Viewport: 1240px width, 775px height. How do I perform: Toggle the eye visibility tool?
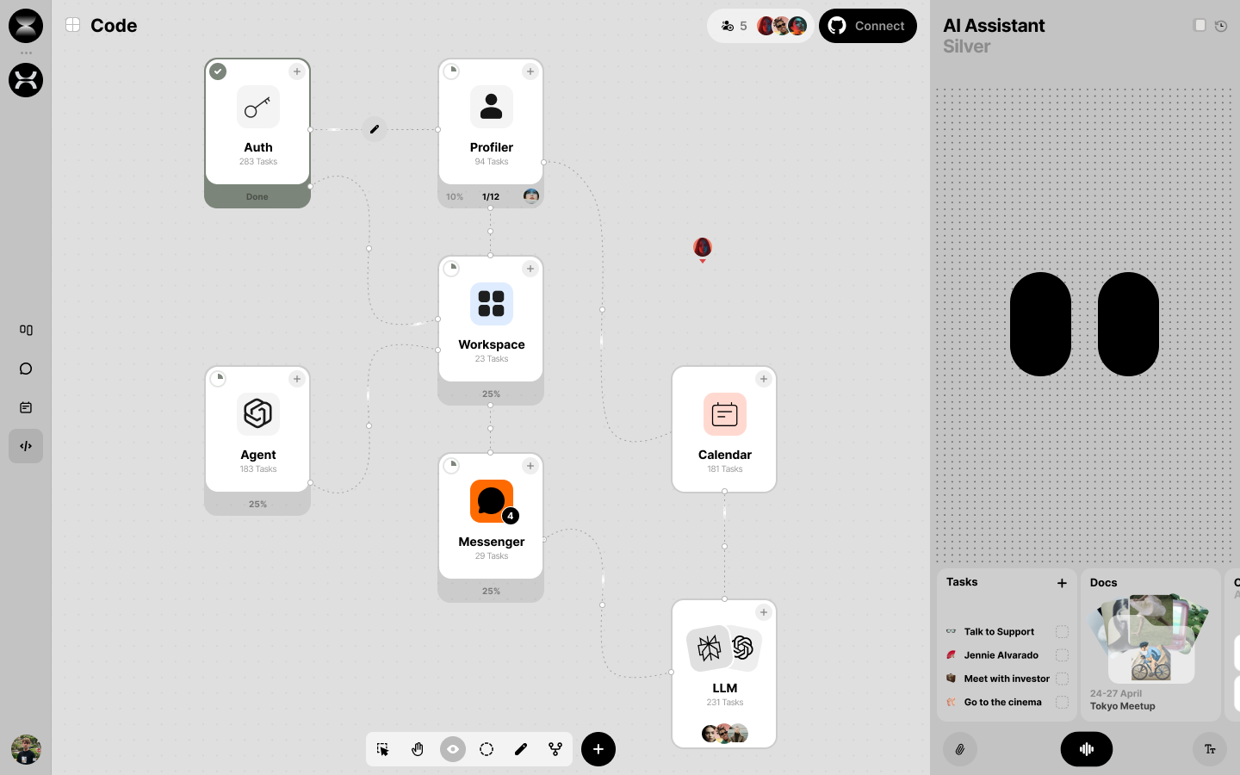(x=452, y=749)
